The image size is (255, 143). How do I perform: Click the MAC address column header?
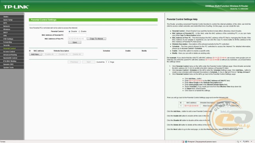click(39, 51)
